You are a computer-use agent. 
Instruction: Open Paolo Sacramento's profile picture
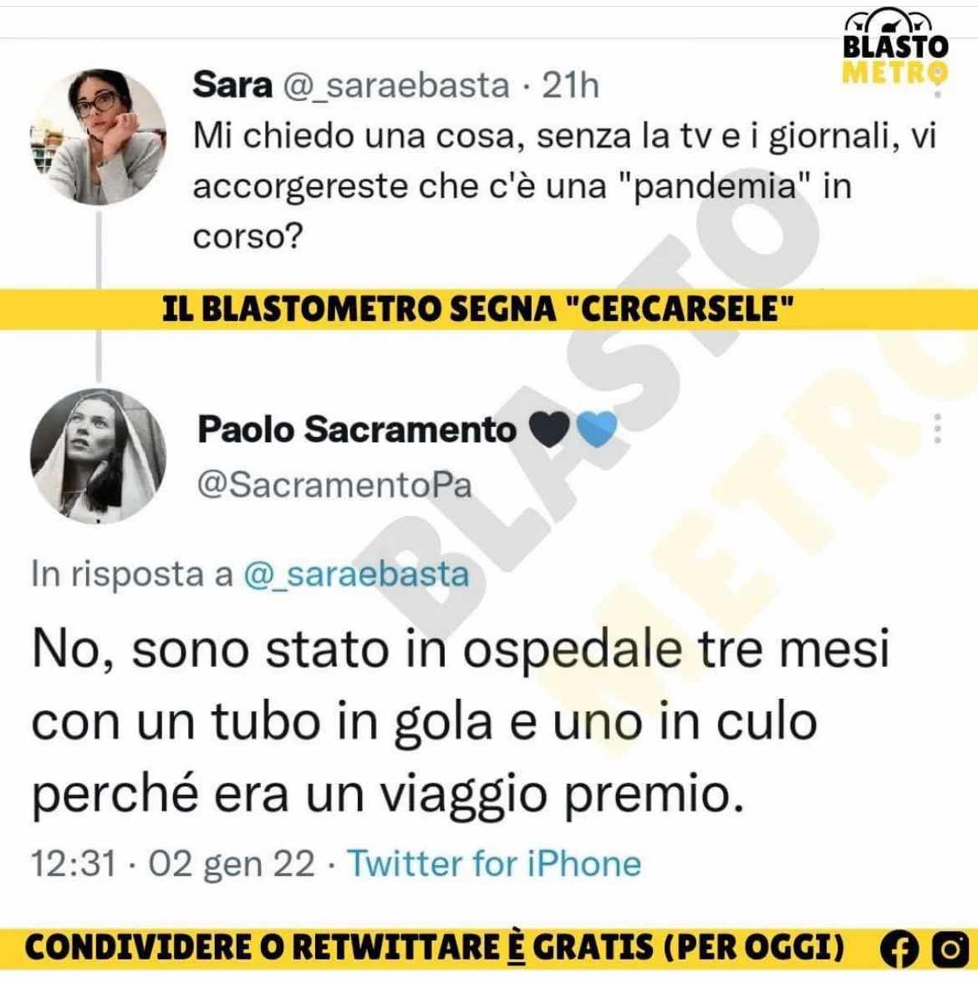click(99, 456)
